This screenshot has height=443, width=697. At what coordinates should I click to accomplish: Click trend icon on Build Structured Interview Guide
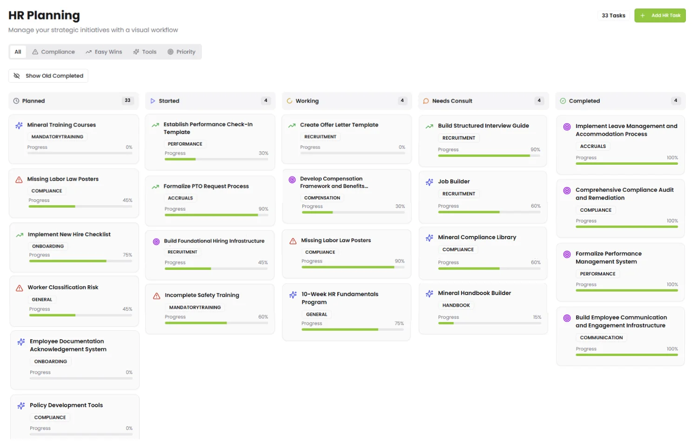click(429, 126)
